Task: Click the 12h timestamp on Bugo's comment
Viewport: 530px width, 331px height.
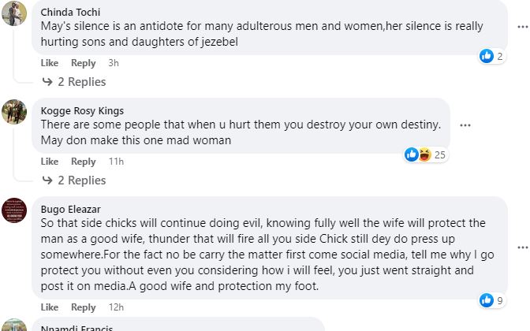Action: pos(116,307)
